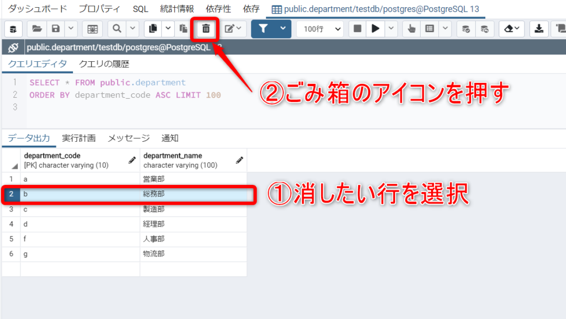Expand the execute options dropdown arrow

(x=391, y=29)
